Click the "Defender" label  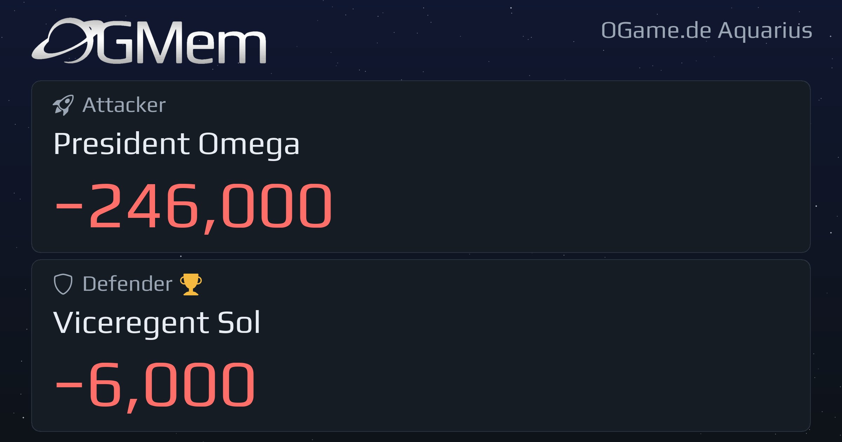point(127,284)
